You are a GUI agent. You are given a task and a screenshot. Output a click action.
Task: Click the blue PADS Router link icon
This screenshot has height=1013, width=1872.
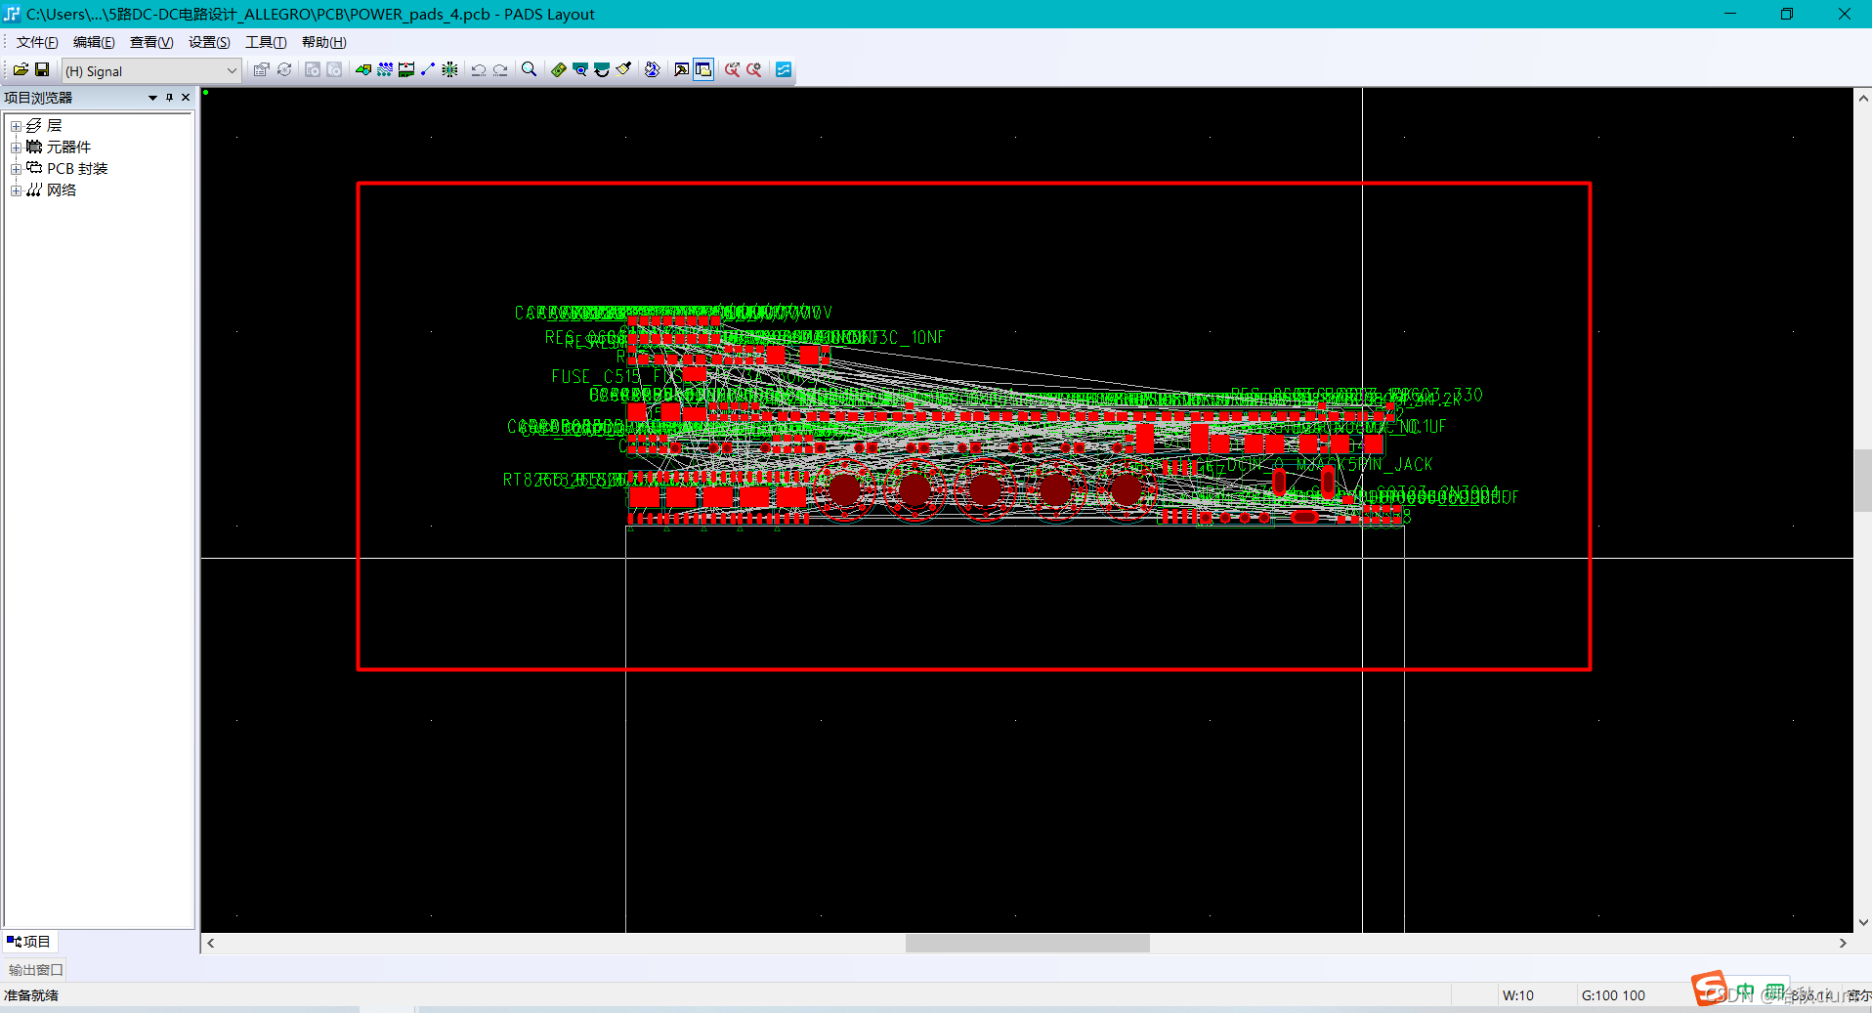pyautogui.click(x=784, y=69)
